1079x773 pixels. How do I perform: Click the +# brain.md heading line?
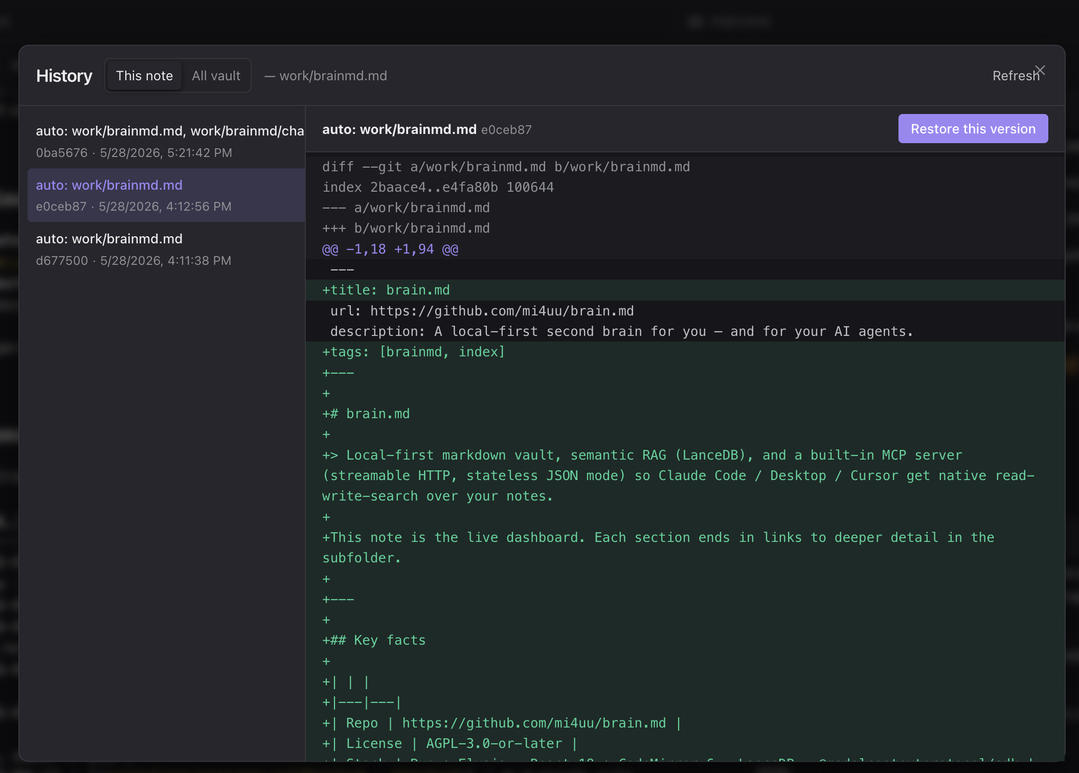[685, 414]
